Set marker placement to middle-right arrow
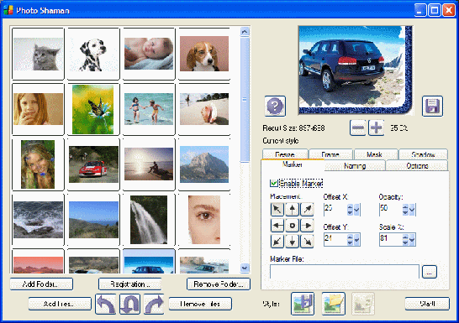 click(307, 226)
